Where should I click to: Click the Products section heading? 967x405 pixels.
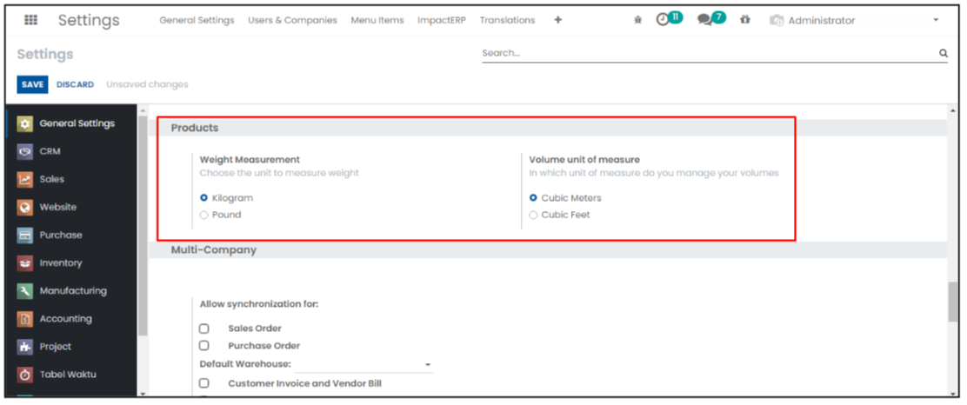(195, 128)
